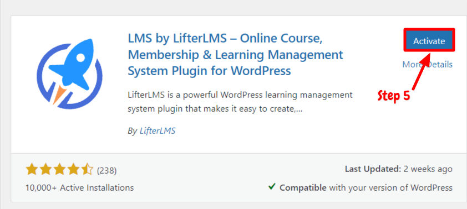Viewport: 467px width, 209px height.
Task: Click the third gold rating star
Action: [x=59, y=170]
